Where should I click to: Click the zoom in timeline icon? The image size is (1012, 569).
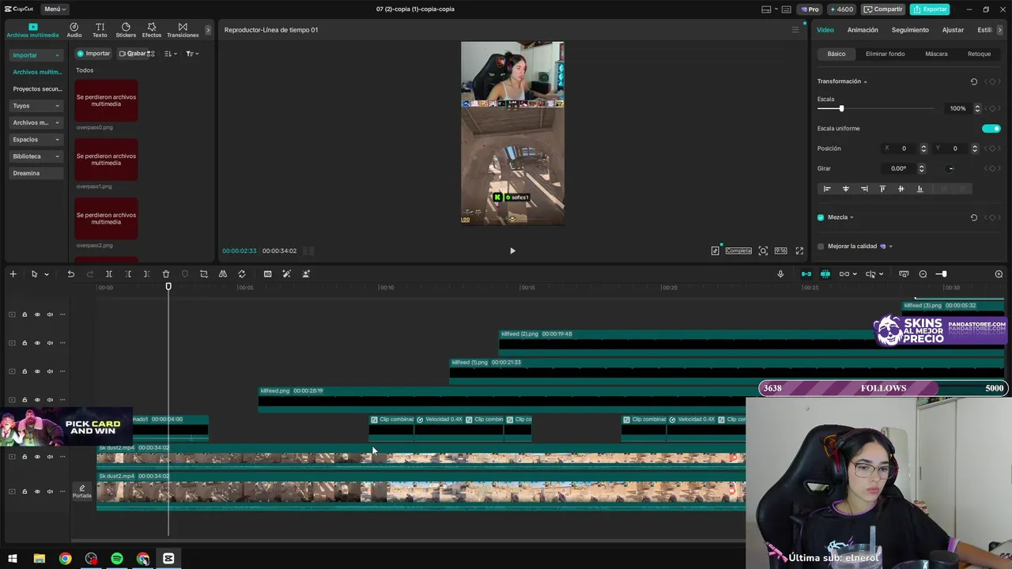click(999, 274)
